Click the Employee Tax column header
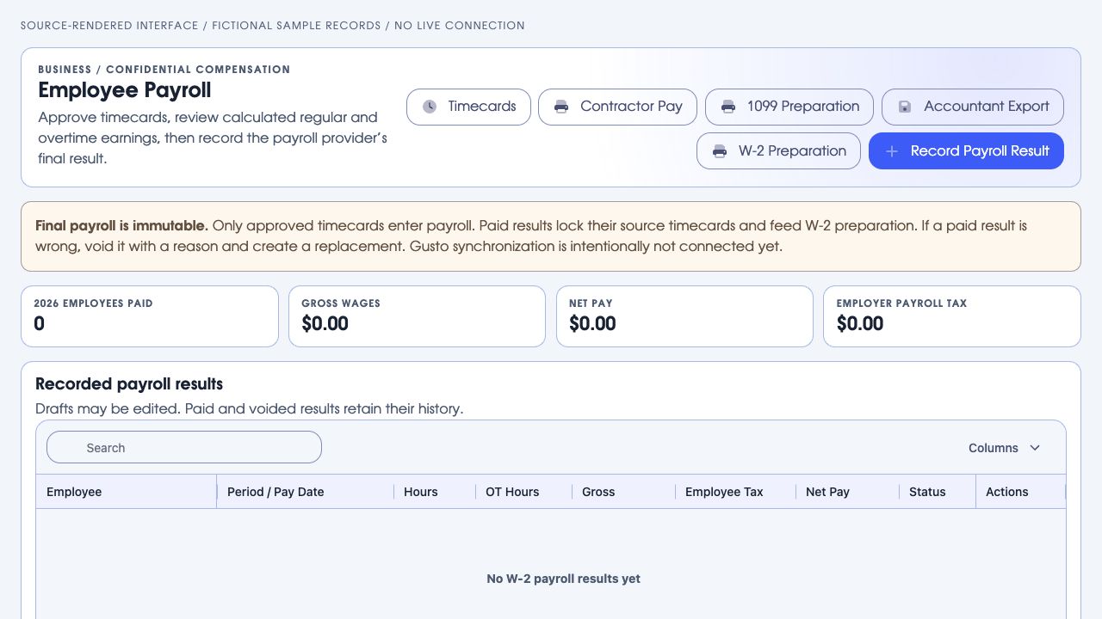This screenshot has width=1102, height=619. pos(735,492)
